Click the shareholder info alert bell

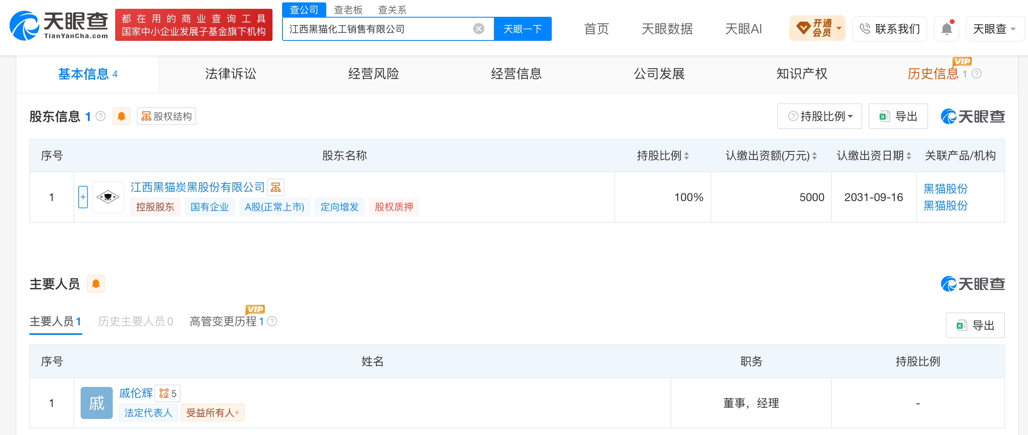pyautogui.click(x=122, y=116)
